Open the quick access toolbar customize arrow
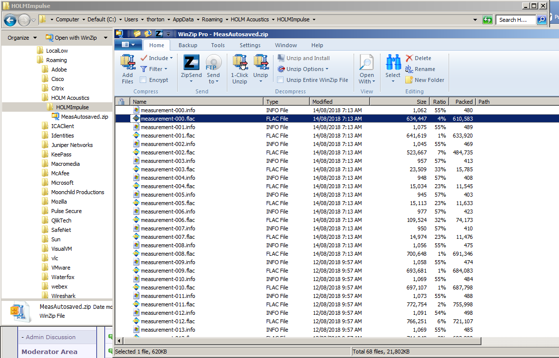The width and height of the screenshot is (559, 358). 168,34
